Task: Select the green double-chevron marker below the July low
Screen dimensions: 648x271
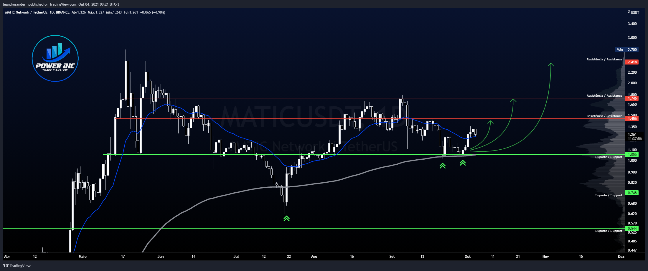Action: (x=286, y=218)
